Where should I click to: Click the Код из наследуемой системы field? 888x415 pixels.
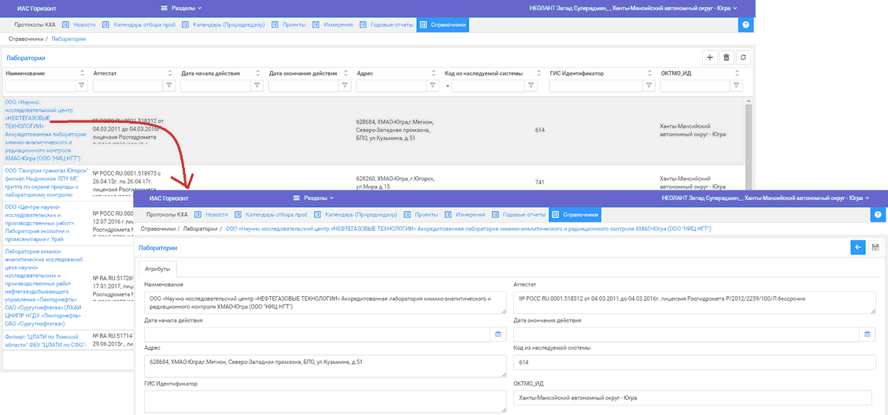(x=694, y=362)
